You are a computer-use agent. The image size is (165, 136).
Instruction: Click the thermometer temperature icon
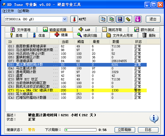[74, 19]
